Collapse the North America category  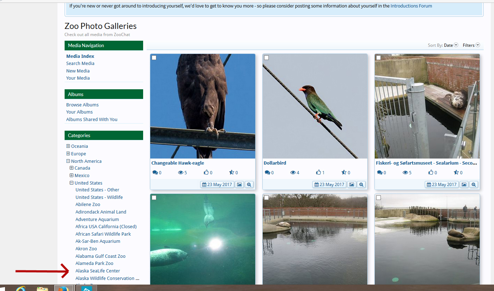coord(68,161)
